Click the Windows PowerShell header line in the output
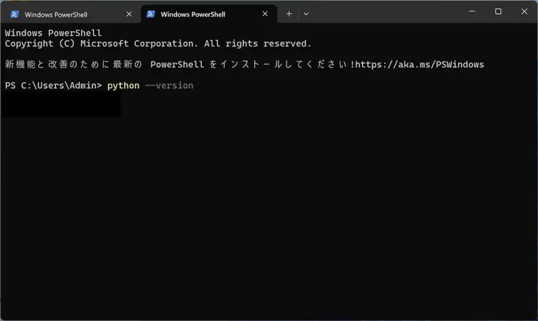The image size is (538, 321). coord(53,33)
